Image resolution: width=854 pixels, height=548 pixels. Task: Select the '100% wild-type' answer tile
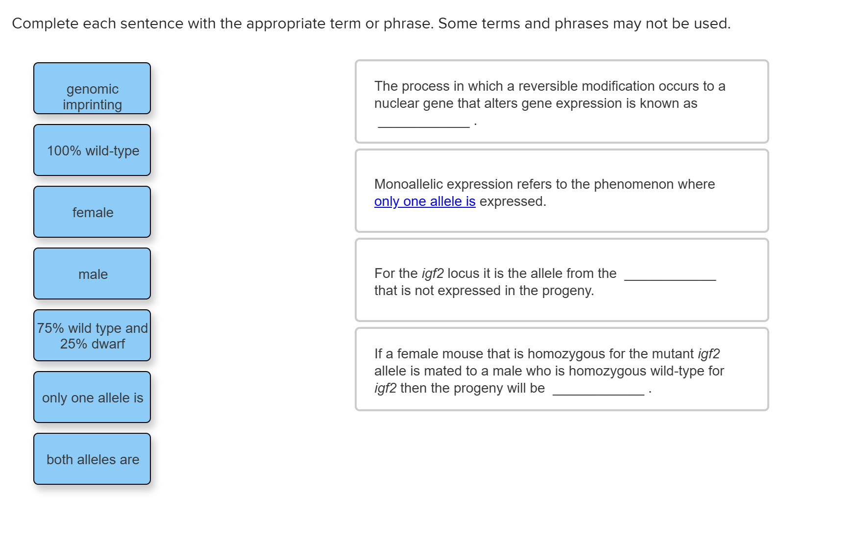point(92,151)
